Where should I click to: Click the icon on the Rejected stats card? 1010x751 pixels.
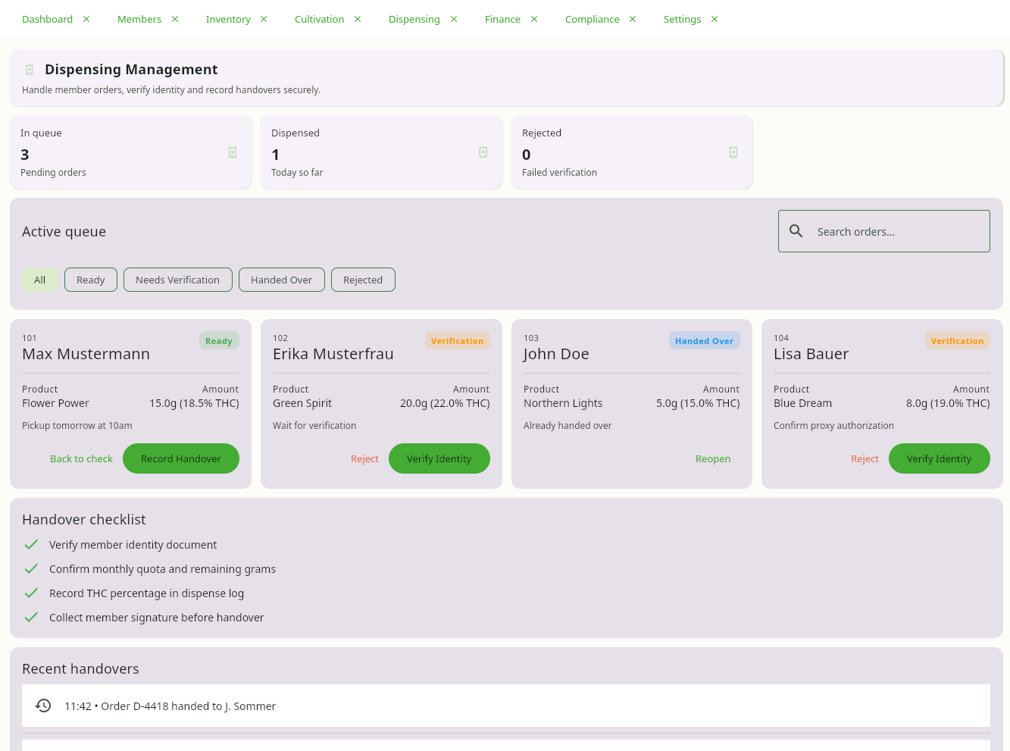733,152
